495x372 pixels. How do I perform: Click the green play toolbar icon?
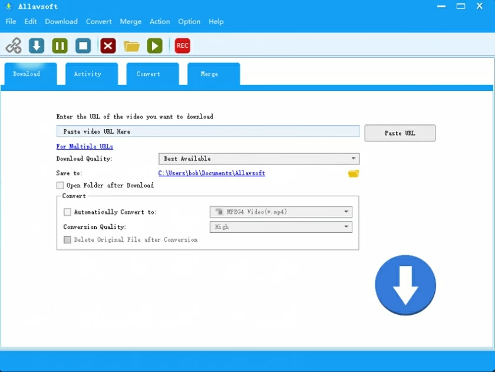(154, 45)
